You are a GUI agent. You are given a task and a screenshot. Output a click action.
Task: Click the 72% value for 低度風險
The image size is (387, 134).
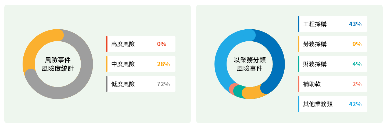(x=163, y=84)
